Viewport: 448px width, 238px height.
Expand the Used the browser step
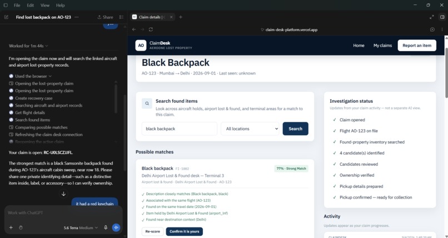point(33,76)
